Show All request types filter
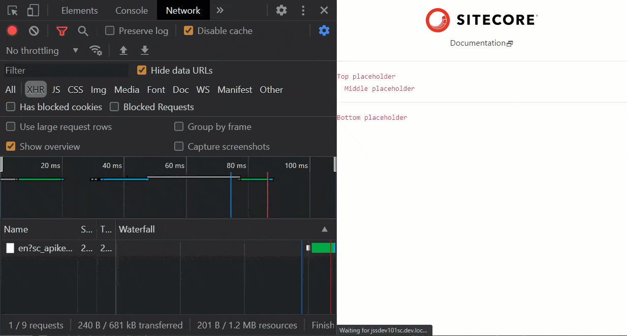The width and height of the screenshot is (627, 336). [10, 89]
